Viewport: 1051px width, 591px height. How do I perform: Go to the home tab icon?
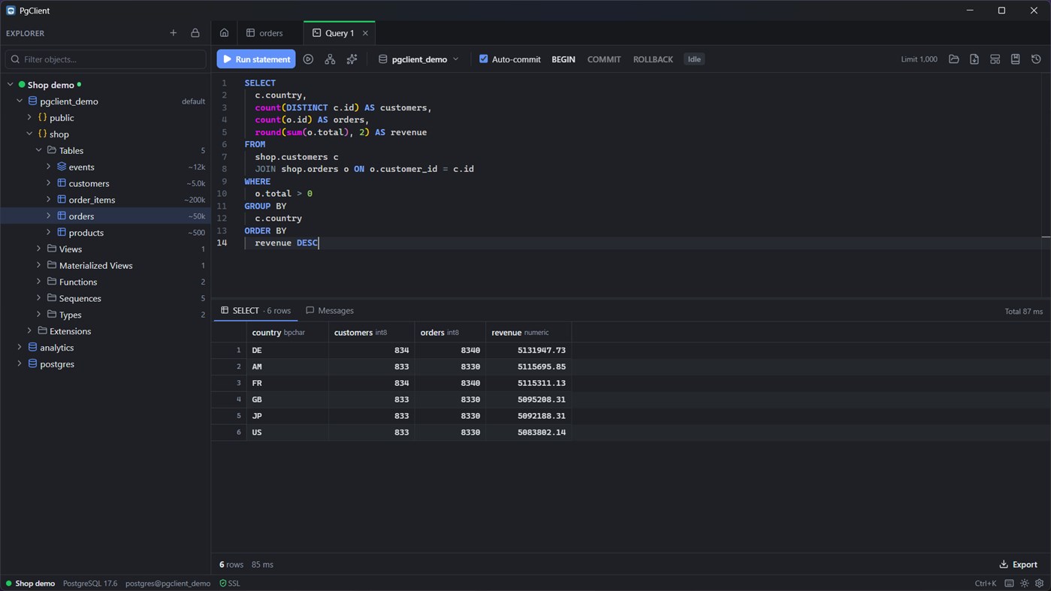pos(224,33)
